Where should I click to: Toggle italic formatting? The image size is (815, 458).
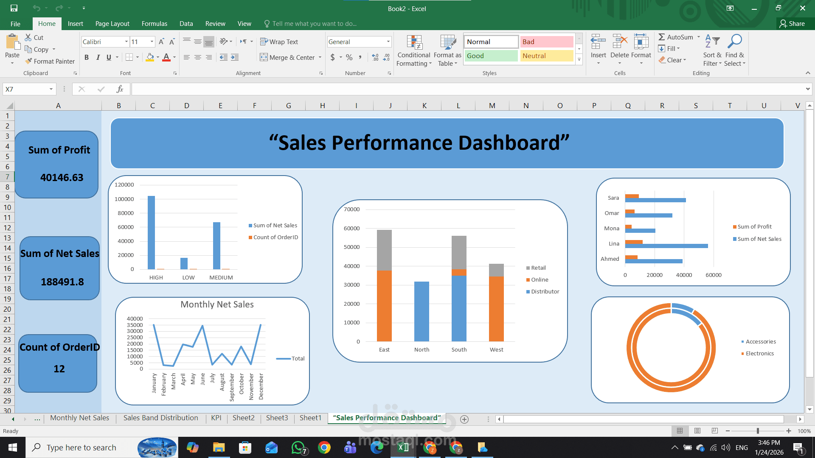click(x=98, y=57)
